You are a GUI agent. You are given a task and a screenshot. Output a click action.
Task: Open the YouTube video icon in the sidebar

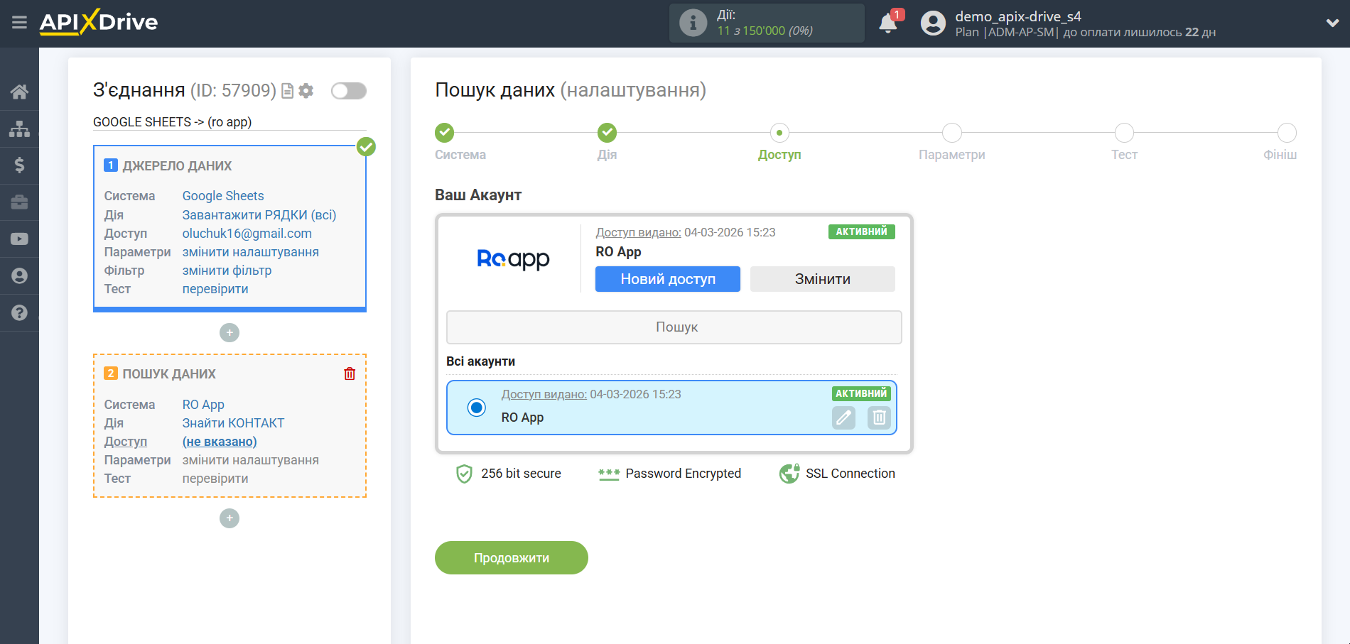tap(19, 239)
